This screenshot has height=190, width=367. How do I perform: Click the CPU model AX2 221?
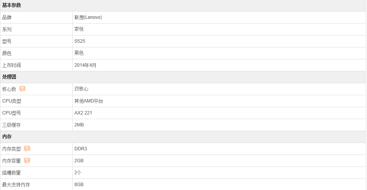[83, 113]
